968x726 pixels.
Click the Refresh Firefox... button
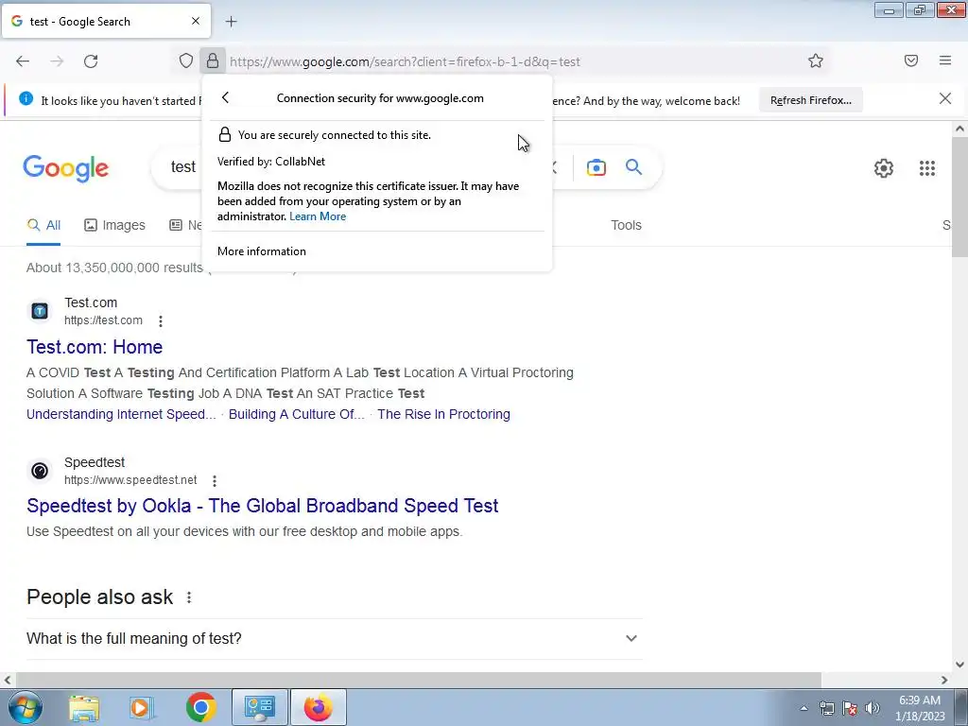pos(810,100)
